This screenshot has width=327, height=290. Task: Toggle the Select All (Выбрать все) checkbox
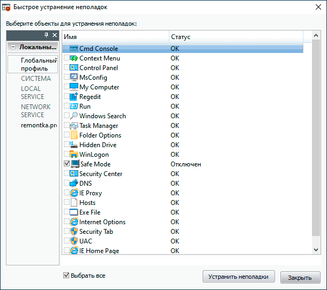[66, 276]
